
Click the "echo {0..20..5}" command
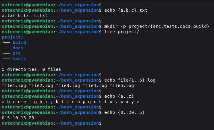pyautogui.click(x=124, y=112)
